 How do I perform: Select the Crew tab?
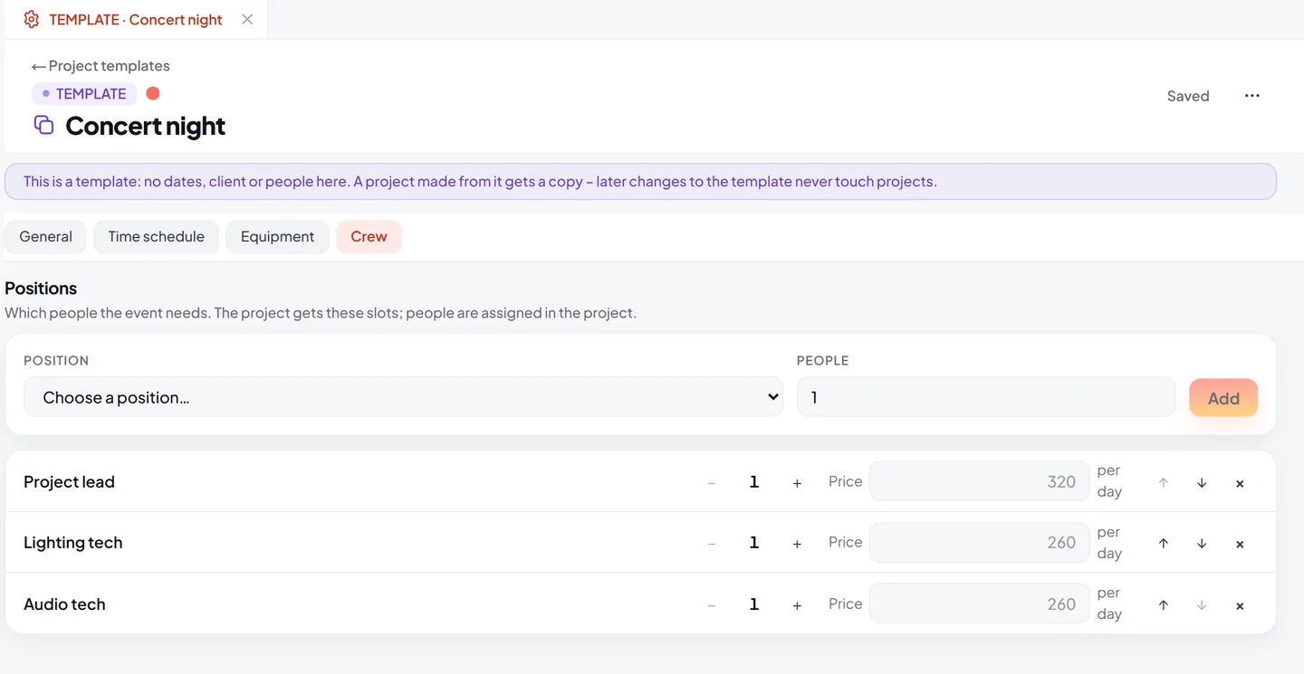[369, 237]
